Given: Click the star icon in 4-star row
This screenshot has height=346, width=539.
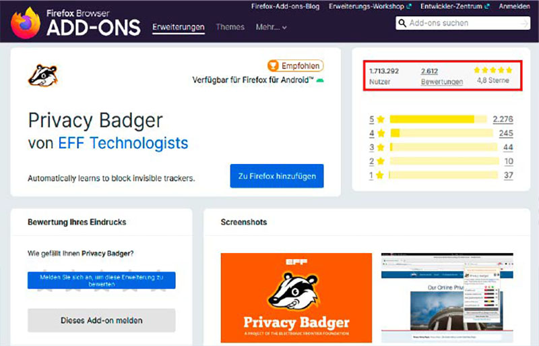Looking at the screenshot, I should pyautogui.click(x=381, y=134).
